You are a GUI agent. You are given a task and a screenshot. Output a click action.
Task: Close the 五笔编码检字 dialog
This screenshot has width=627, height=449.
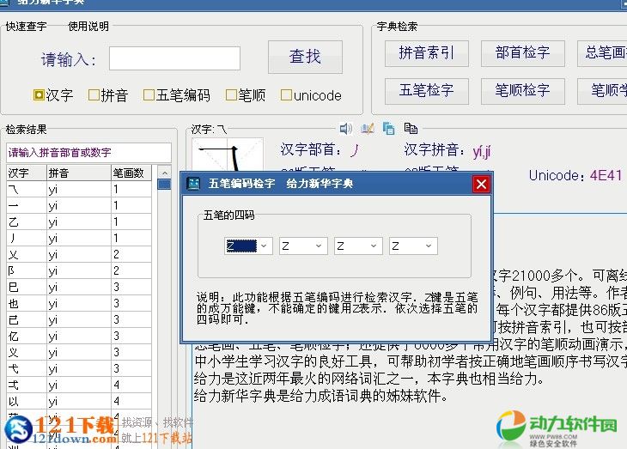click(481, 184)
